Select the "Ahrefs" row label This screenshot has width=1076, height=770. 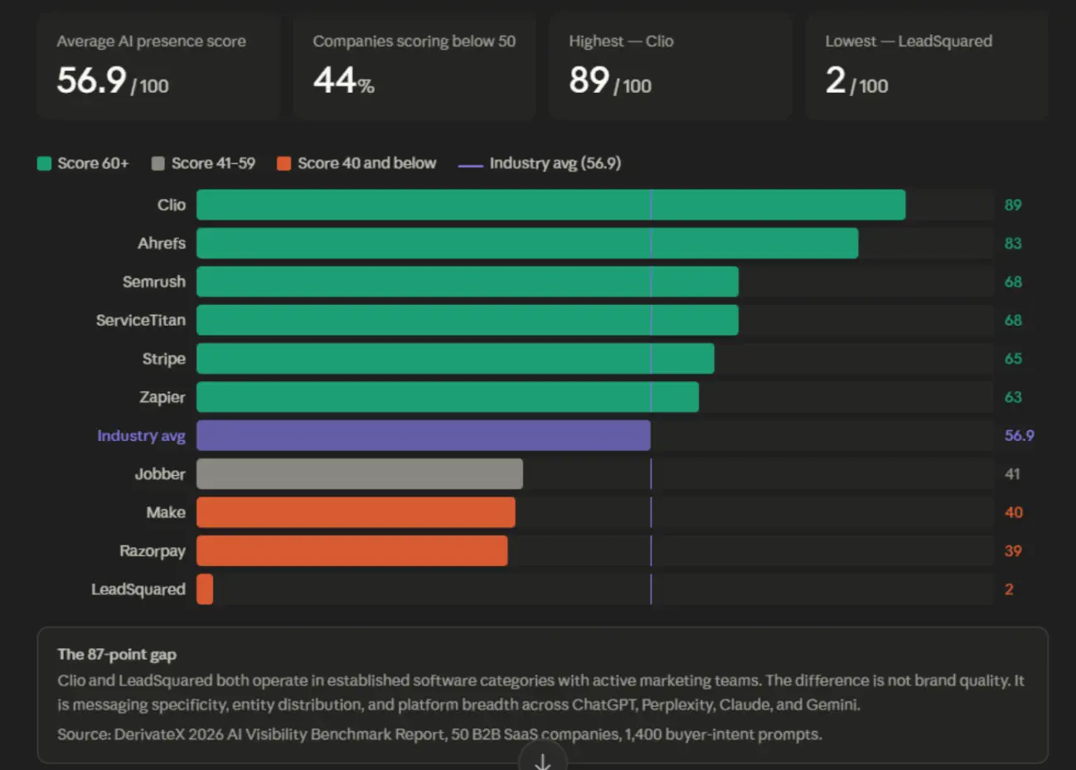pyautogui.click(x=162, y=244)
